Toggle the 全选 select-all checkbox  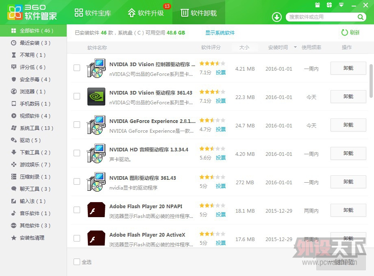pos(77,262)
